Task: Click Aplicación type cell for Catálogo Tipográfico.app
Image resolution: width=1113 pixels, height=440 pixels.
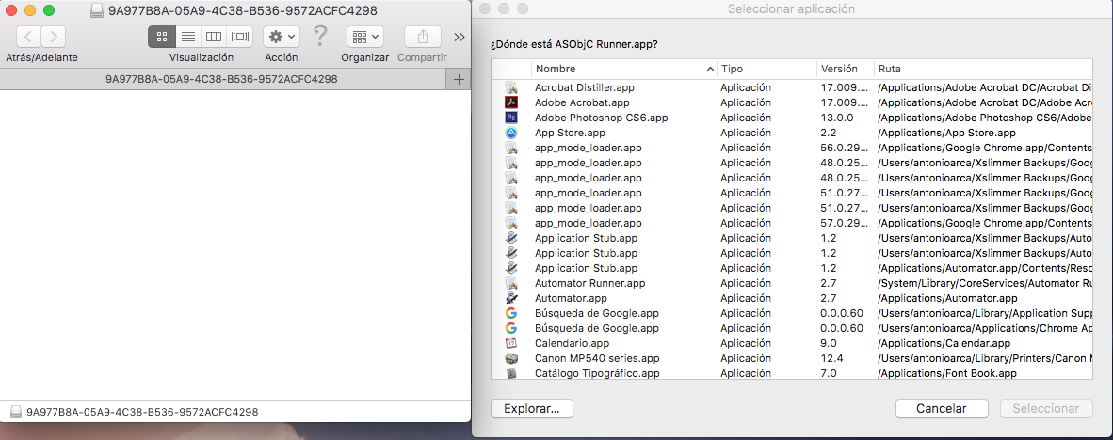Action: [746, 372]
